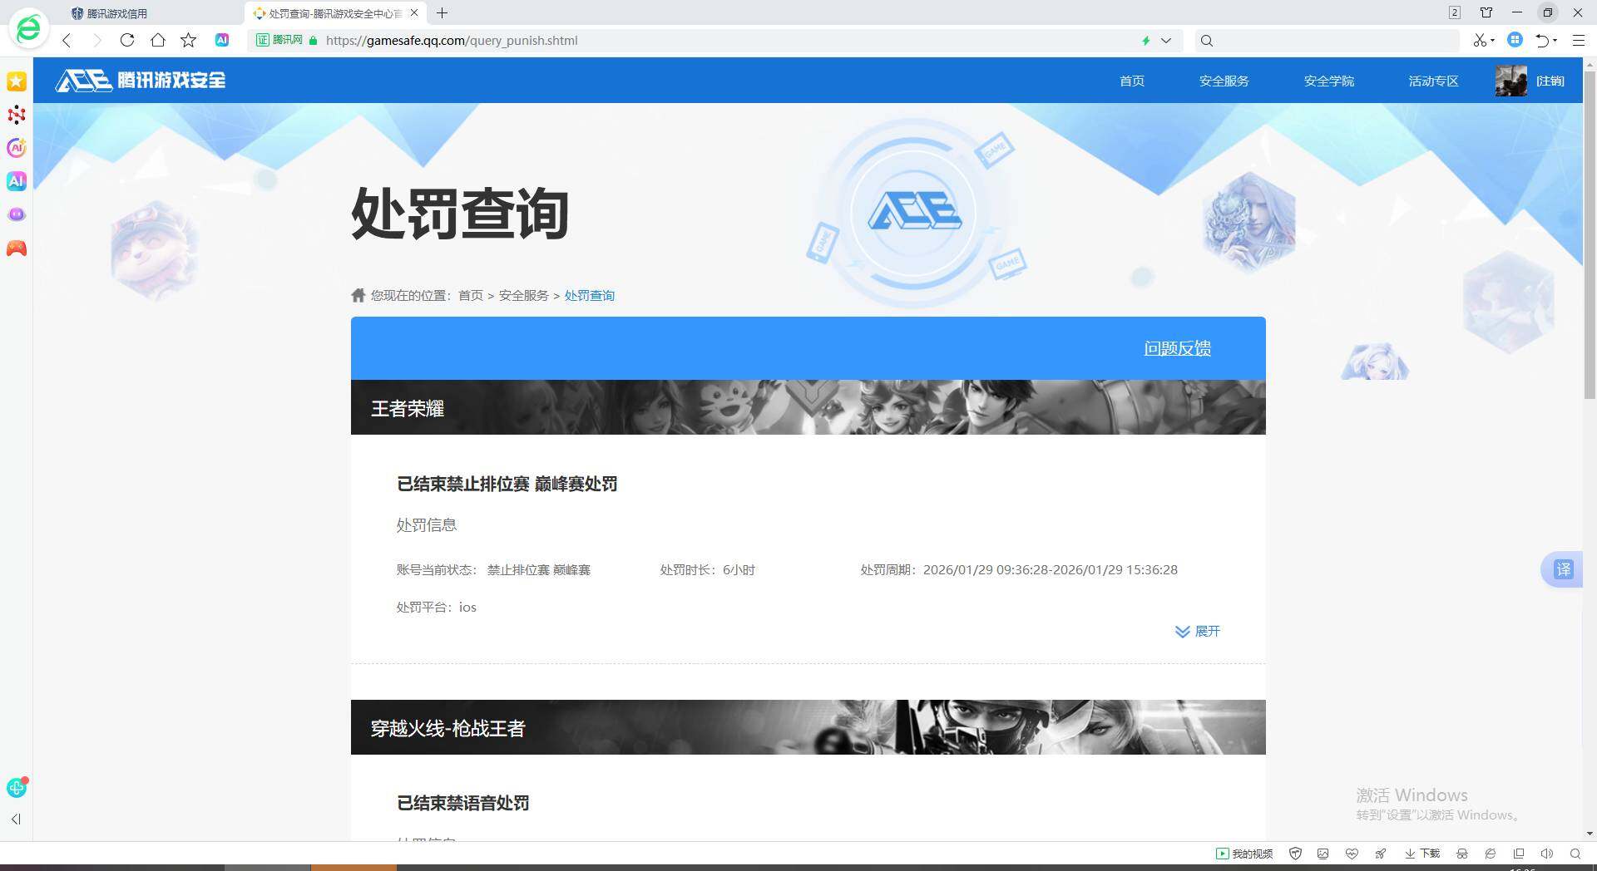Click the overlapping windows icon in status bar
1597x871 pixels.
pyautogui.click(x=1519, y=854)
